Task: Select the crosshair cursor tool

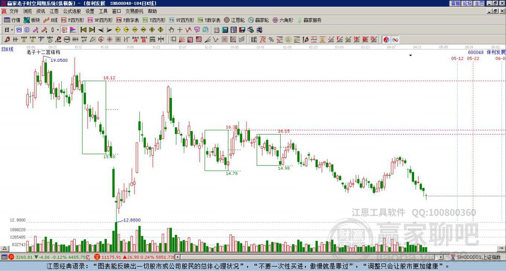Action: pos(180,30)
